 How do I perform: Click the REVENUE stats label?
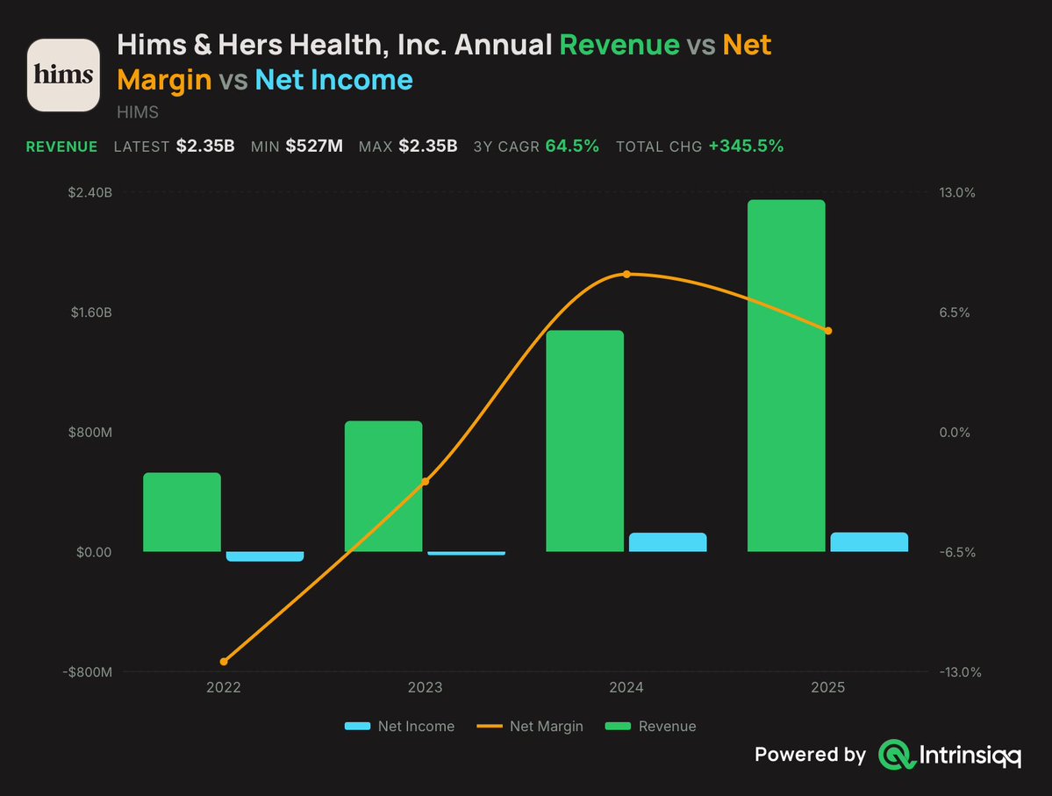pos(61,147)
